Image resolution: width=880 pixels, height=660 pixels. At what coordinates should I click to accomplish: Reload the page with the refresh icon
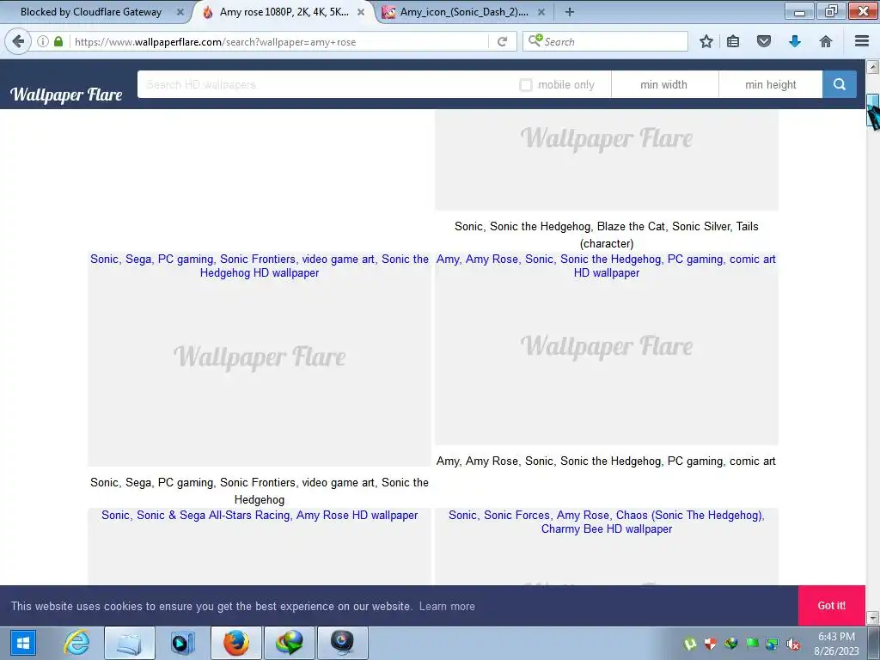pyautogui.click(x=502, y=41)
